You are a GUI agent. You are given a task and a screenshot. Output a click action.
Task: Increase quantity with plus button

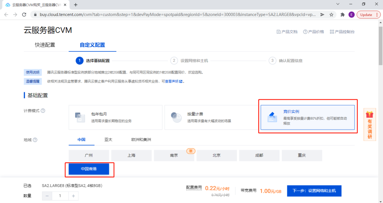(73, 196)
